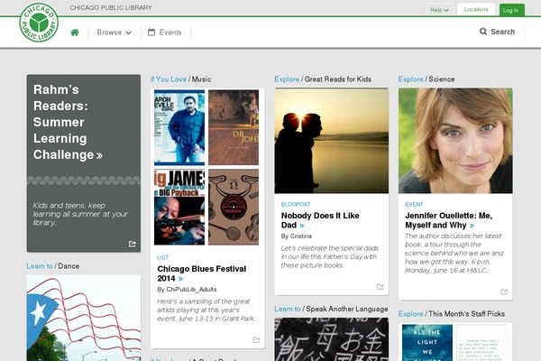Click the Search magnifier button
Viewport: 541px width, 361px height.
(497, 32)
